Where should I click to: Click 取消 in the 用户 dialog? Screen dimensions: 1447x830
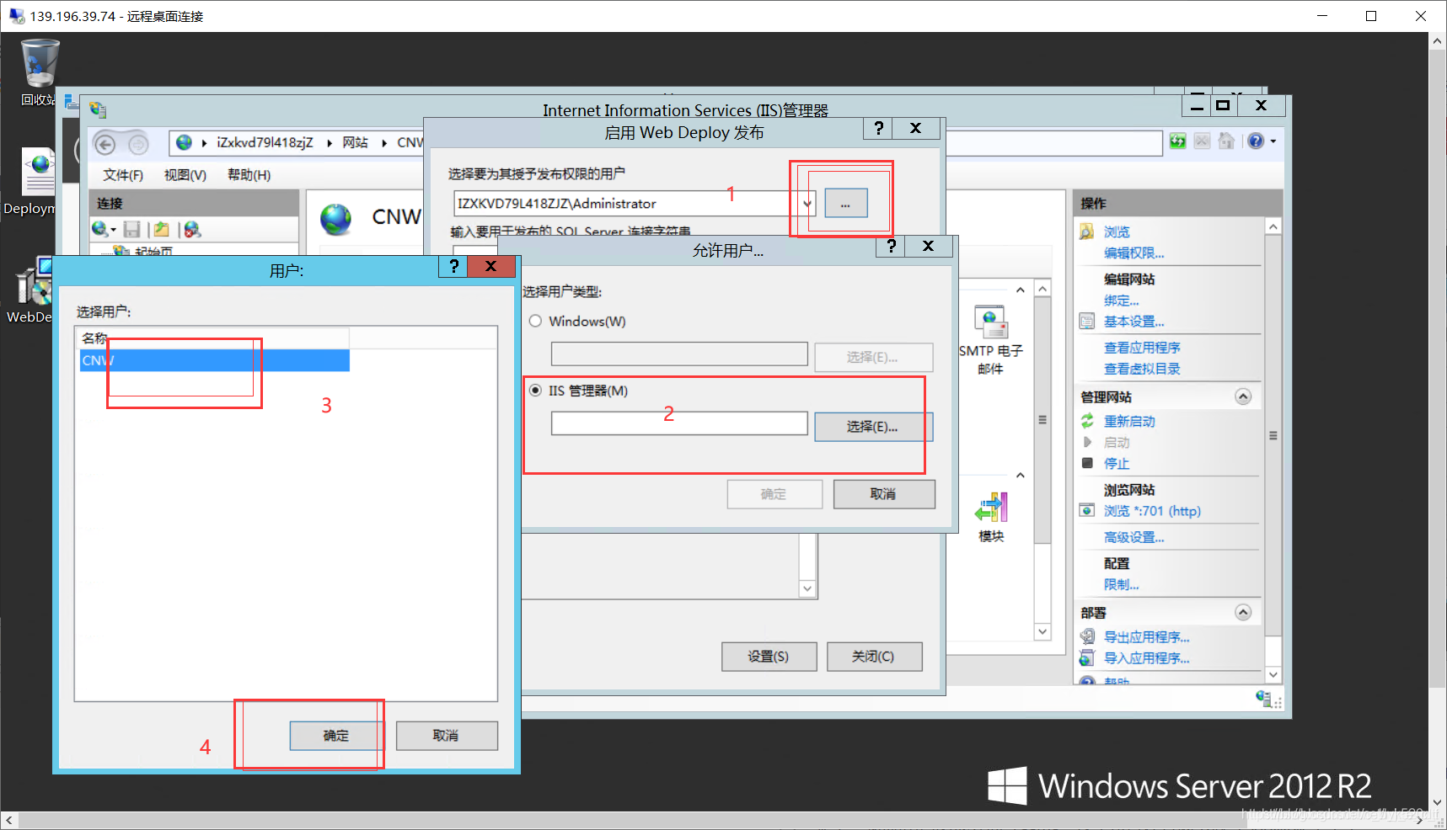click(x=446, y=736)
